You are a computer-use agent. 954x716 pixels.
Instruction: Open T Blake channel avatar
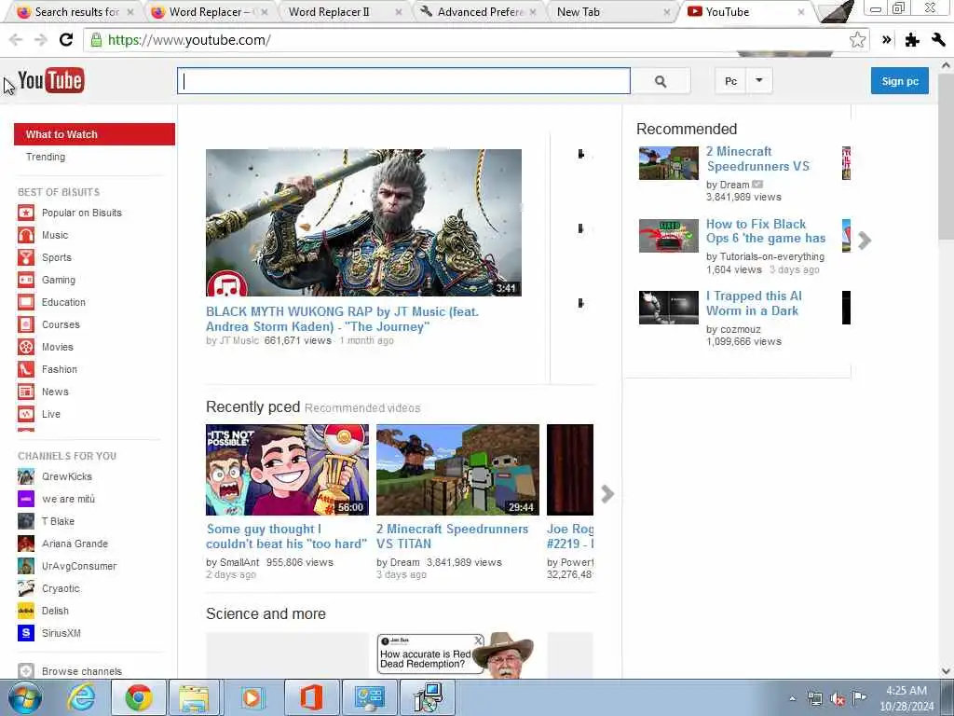(x=25, y=521)
